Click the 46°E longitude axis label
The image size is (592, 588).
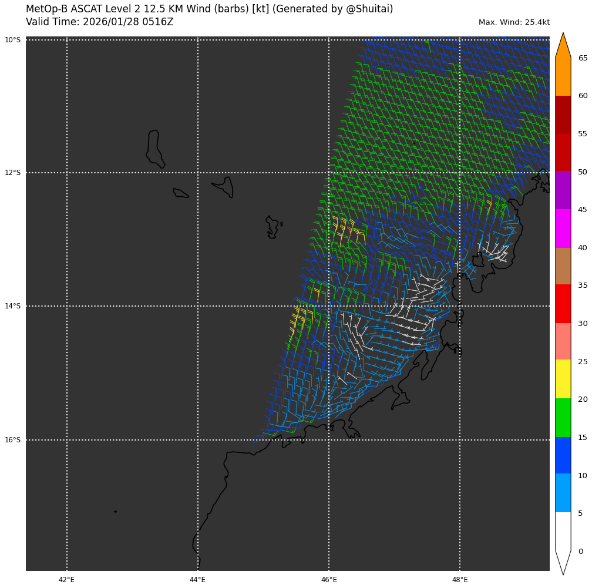(x=329, y=580)
